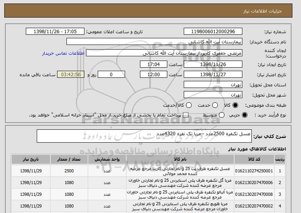Image resolution: width=301 pixels, height=213 pixels.
Task: Click the ردیف column header
Action: (x=280, y=159)
